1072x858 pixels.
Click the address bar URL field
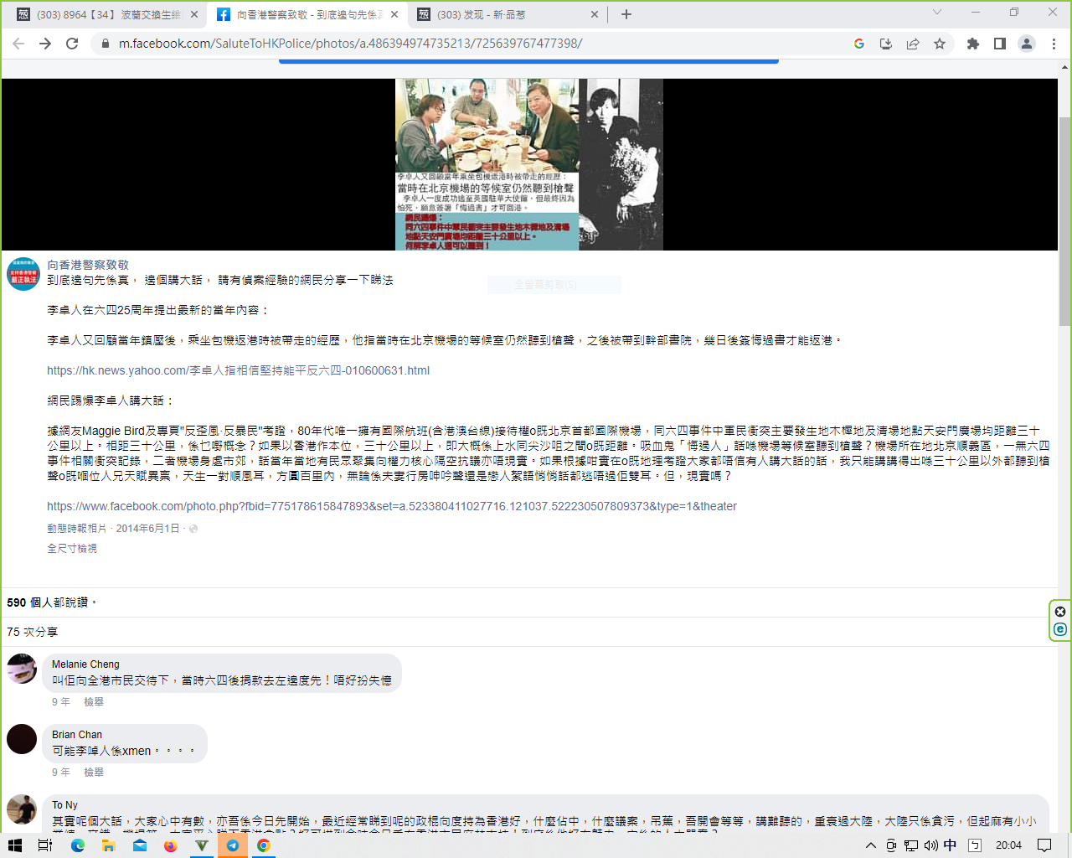(469, 44)
